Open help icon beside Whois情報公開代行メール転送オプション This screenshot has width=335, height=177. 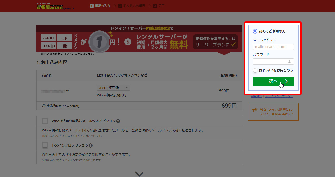coord(118,121)
